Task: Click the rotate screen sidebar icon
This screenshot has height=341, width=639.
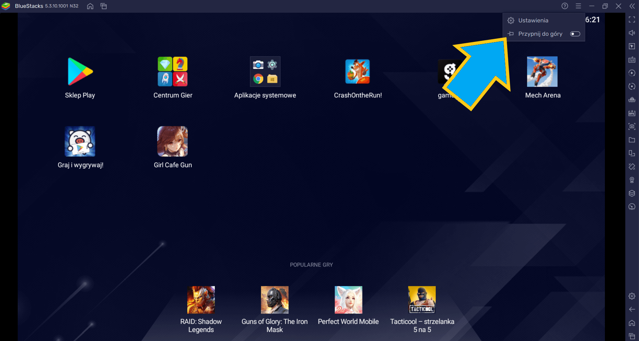Action: [632, 153]
